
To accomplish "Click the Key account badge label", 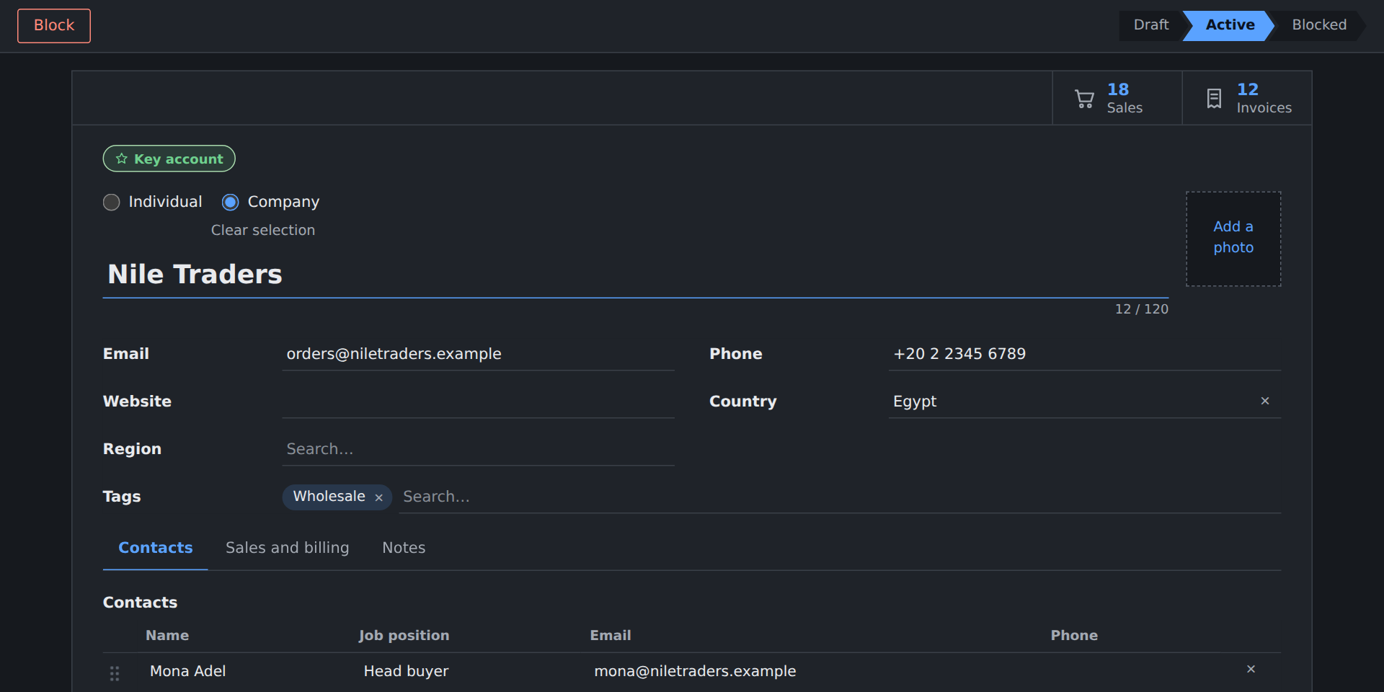I will click(x=179, y=159).
